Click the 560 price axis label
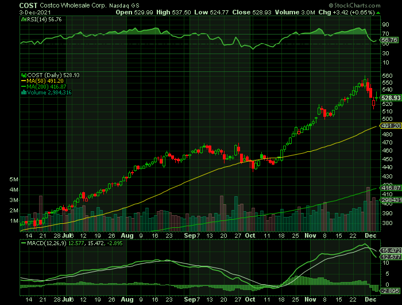Screen dimensions: 402x305 [387, 75]
